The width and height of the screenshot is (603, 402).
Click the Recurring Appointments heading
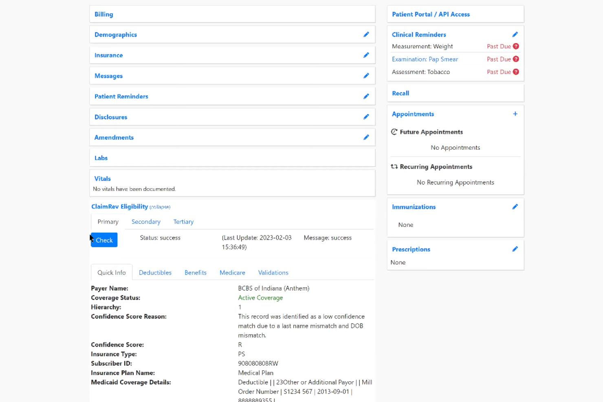point(436,167)
